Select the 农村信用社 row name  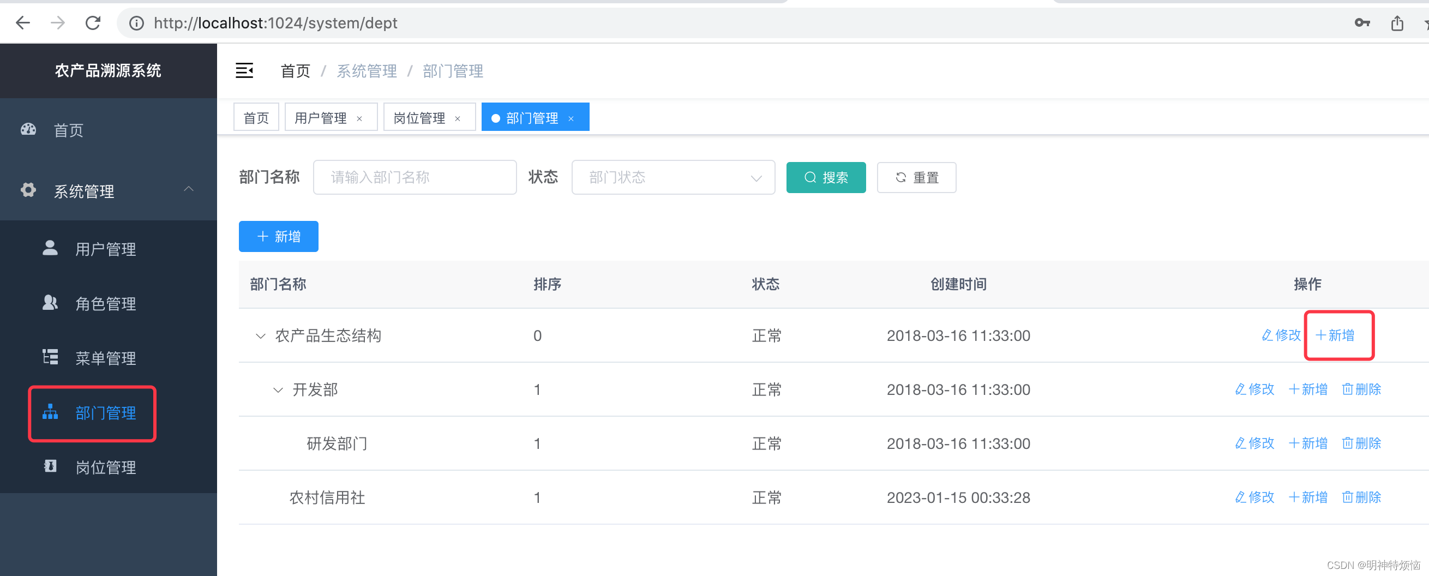coord(327,497)
